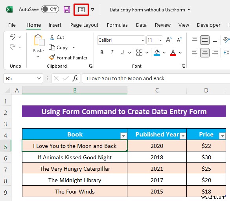Click the Align Left icon
Image resolution: width=230 pixels, height=201 pixels.
[195, 53]
